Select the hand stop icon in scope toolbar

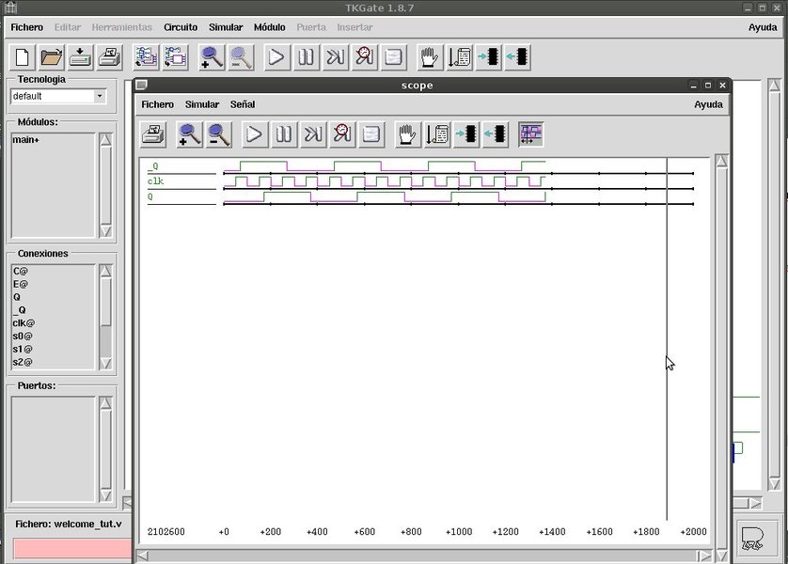(407, 134)
